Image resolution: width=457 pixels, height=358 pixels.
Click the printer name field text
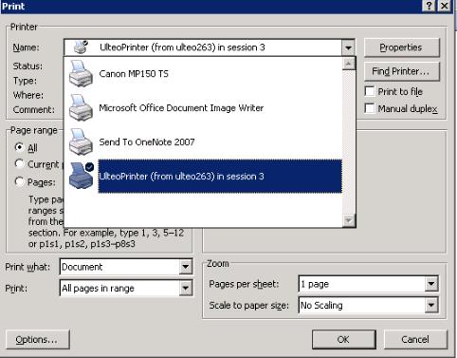[x=182, y=47]
